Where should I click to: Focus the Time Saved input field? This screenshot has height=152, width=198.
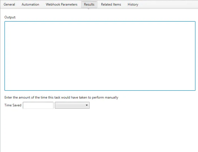click(x=38, y=105)
